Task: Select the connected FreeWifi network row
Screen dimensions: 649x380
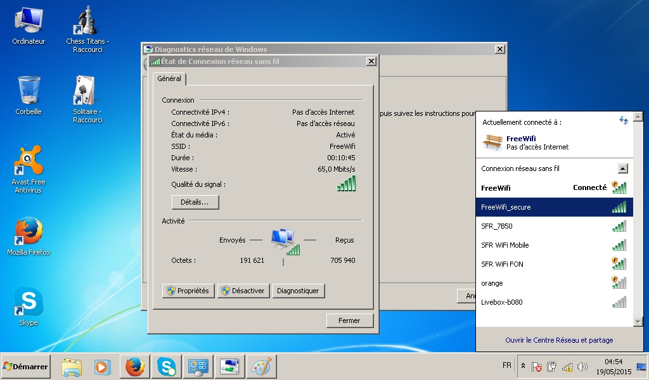Action: [x=554, y=187]
